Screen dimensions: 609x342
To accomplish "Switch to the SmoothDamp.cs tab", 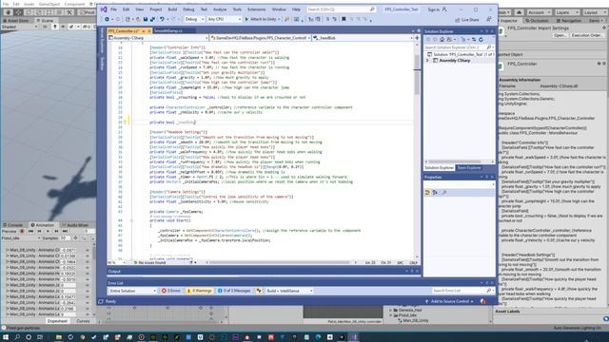I will pos(167,30).
